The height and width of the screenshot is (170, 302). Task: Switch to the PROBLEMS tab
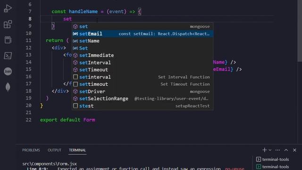tap(31, 150)
